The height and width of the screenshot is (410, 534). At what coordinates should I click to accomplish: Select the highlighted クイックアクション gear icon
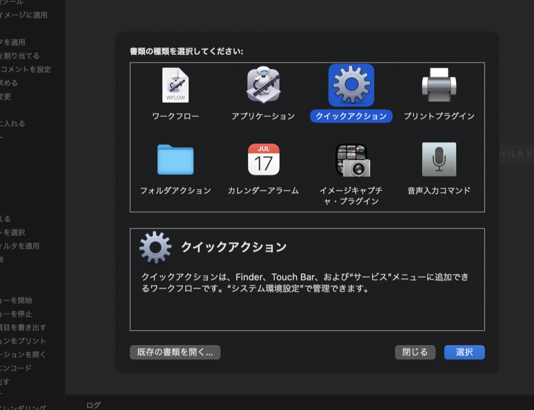tap(351, 85)
